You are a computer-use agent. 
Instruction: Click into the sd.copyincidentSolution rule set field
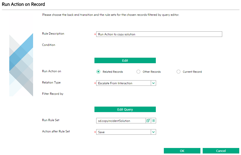121,121
